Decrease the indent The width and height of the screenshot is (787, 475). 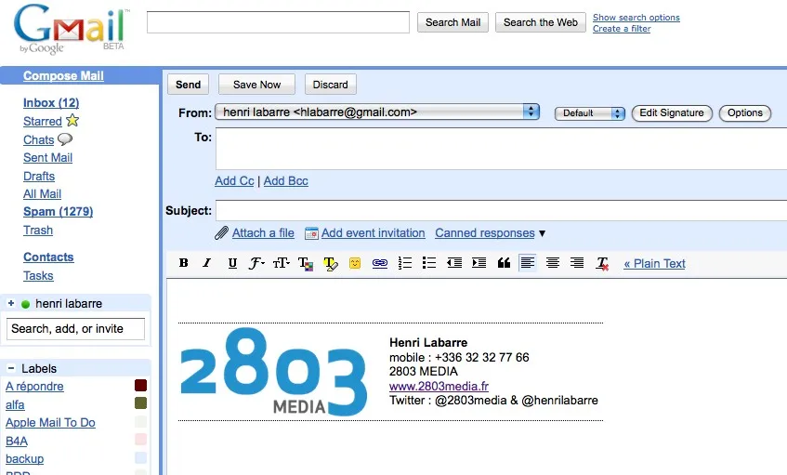pos(454,263)
